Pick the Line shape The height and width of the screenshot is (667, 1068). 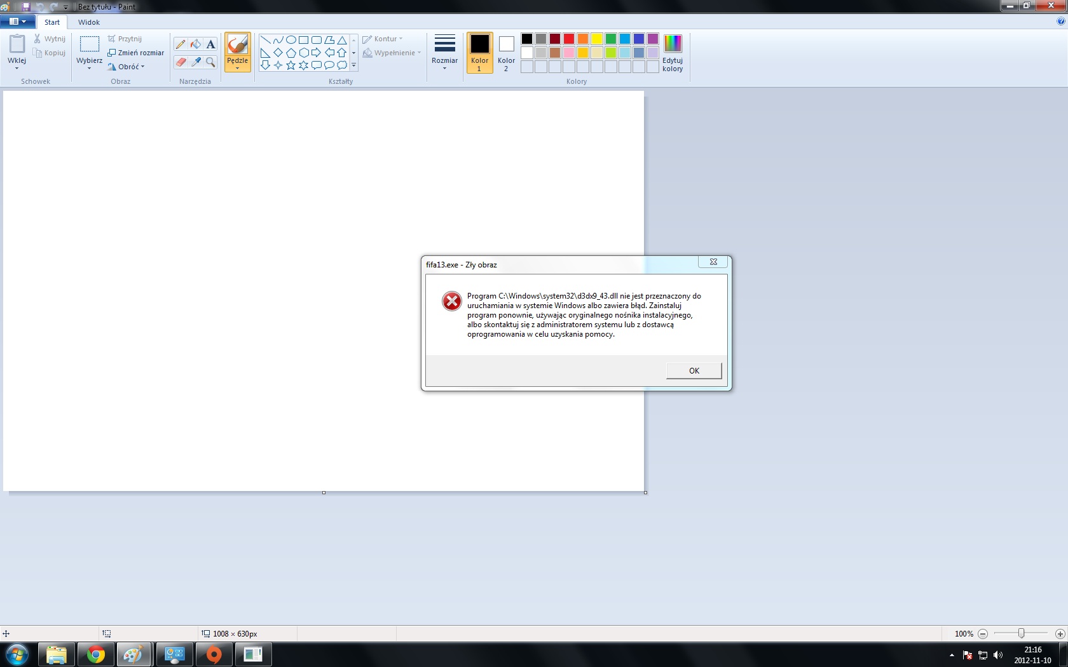point(265,39)
